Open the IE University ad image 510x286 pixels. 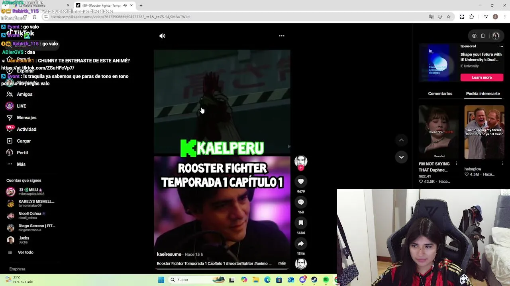tap(438, 63)
